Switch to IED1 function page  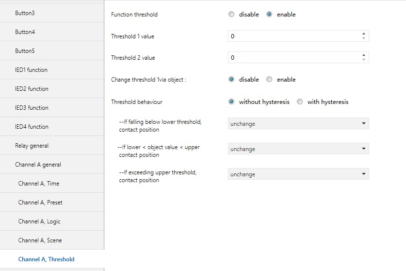coord(52,70)
